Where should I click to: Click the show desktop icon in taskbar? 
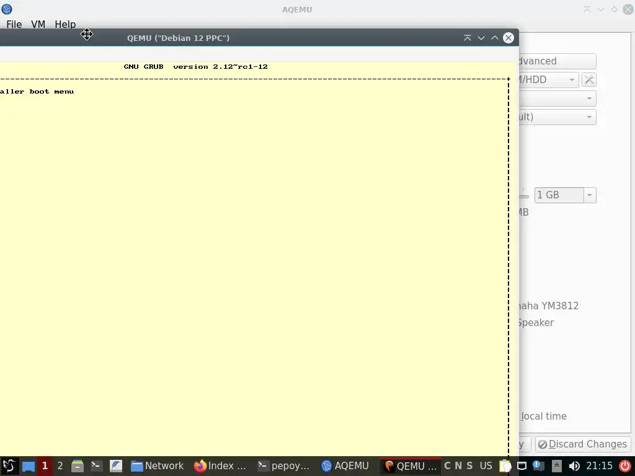pos(29,466)
